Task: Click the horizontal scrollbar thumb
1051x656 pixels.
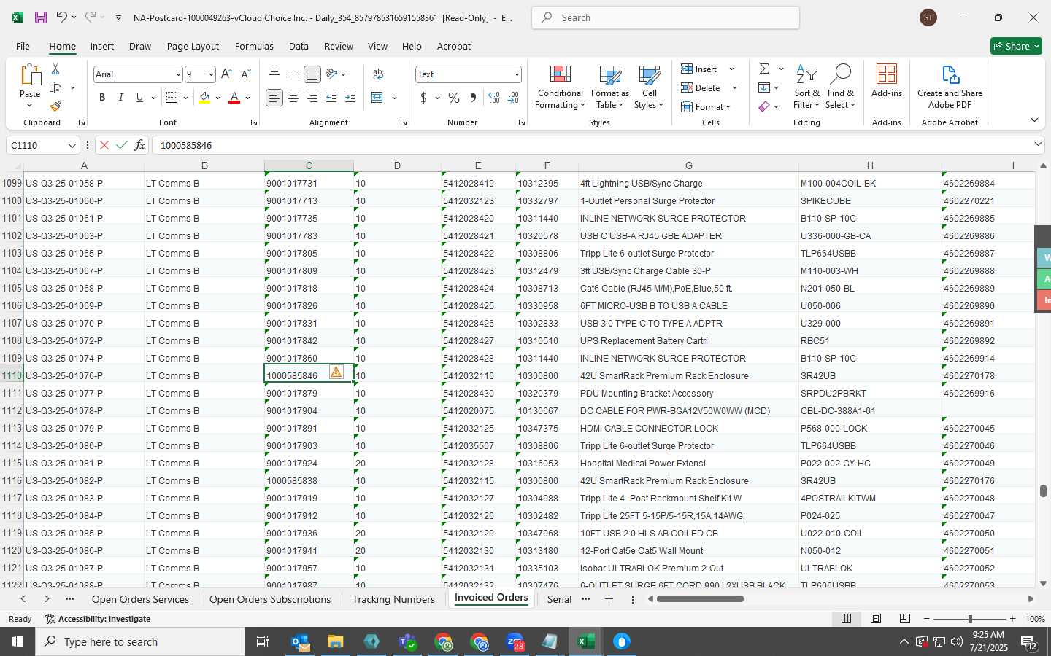Action: (x=700, y=599)
